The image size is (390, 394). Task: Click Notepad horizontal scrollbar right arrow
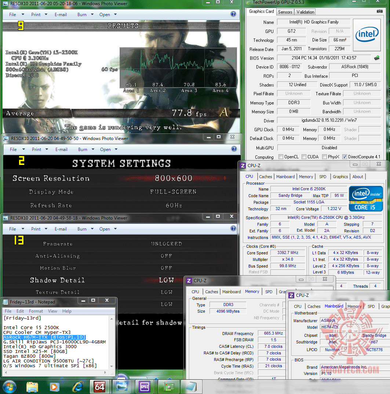pyautogui.click(x=105, y=372)
